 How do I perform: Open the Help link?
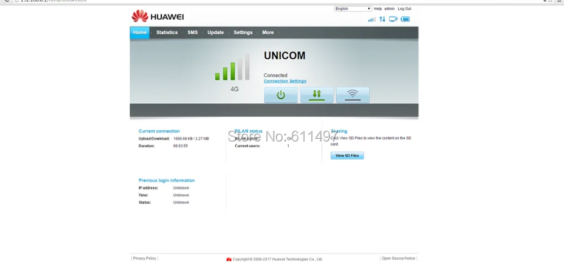(378, 8)
